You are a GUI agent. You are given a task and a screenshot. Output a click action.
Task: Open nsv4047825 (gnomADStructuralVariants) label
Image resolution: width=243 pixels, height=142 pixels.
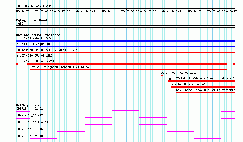click(x=60, y=67)
